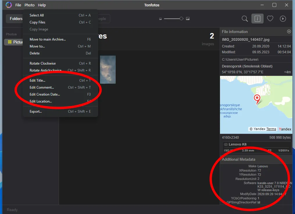
Task: Click the map location pin marker
Action: coord(257,99)
